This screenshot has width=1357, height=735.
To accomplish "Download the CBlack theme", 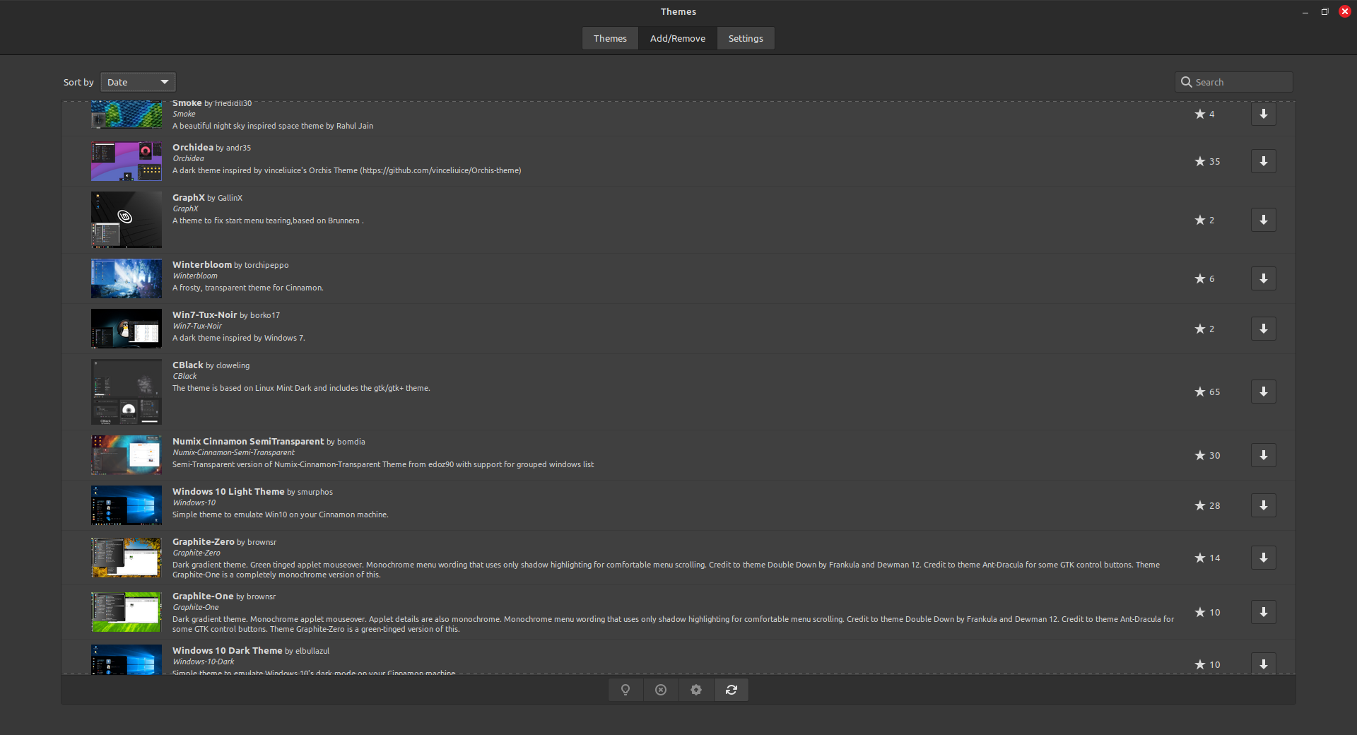I will coord(1263,392).
